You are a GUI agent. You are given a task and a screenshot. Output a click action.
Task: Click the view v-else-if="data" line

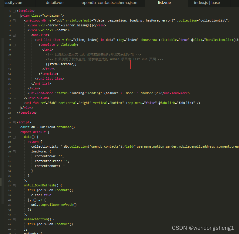(x=49, y=30)
